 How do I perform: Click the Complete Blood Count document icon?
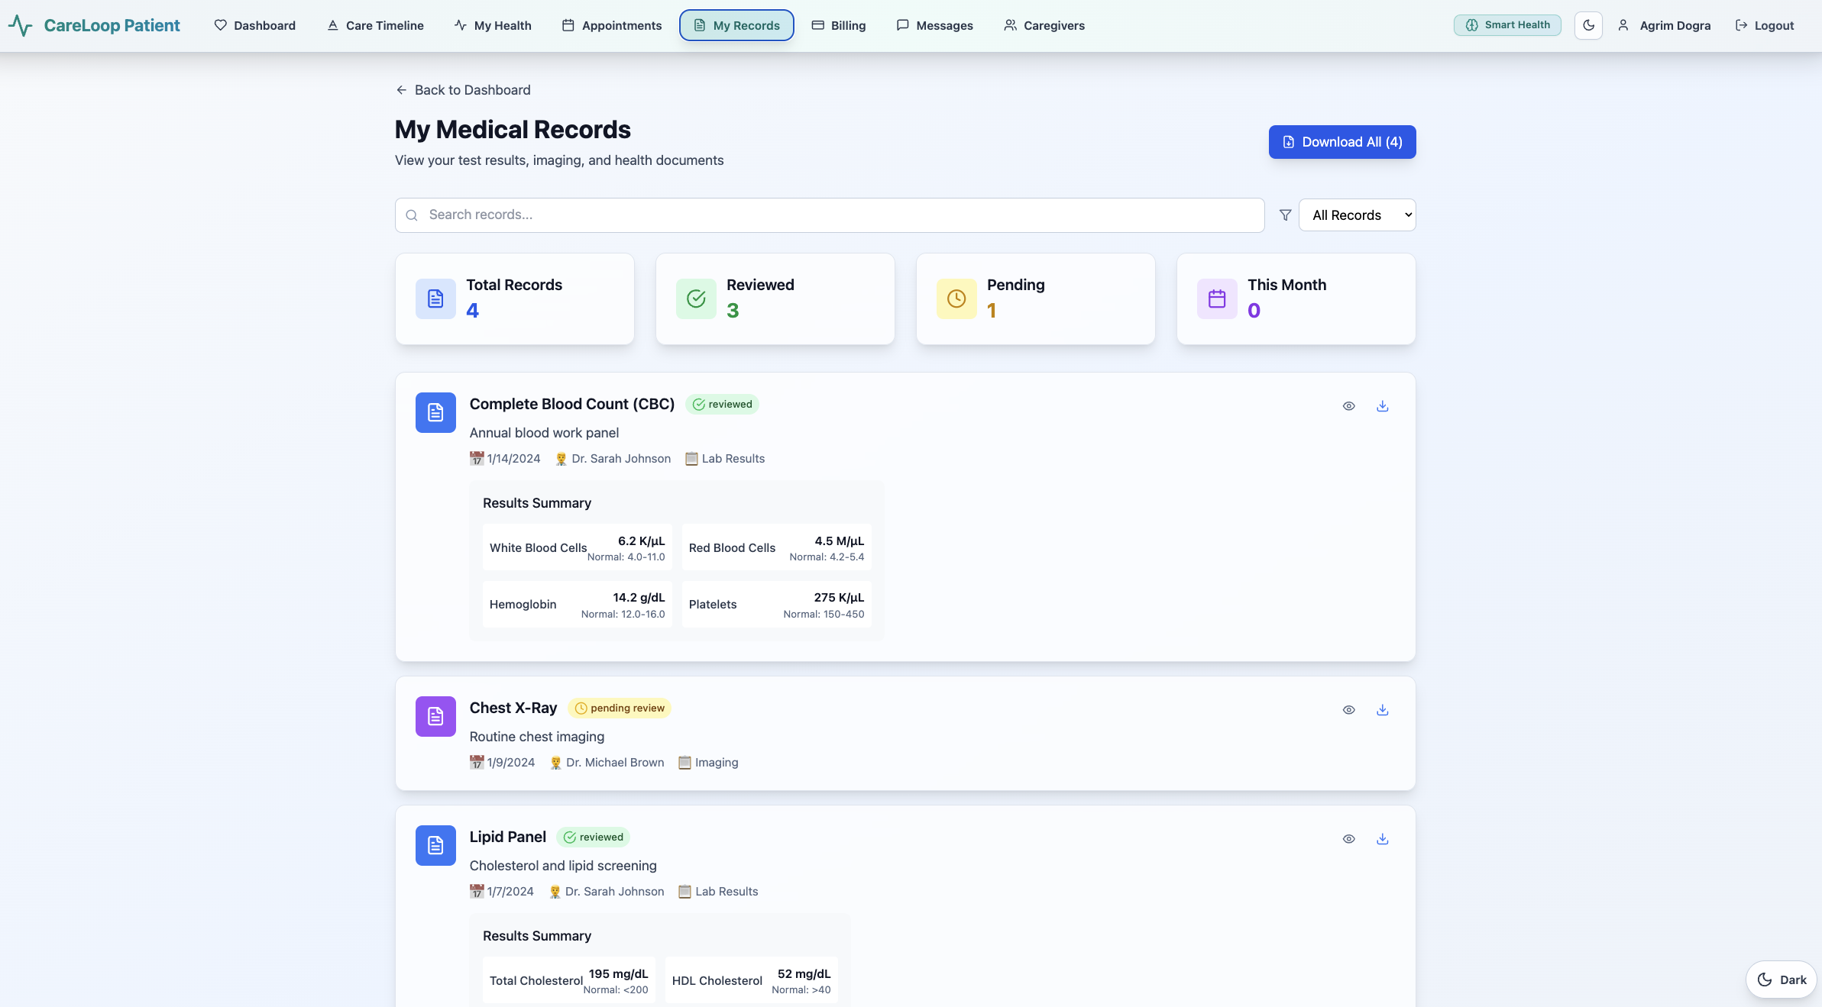(x=435, y=412)
